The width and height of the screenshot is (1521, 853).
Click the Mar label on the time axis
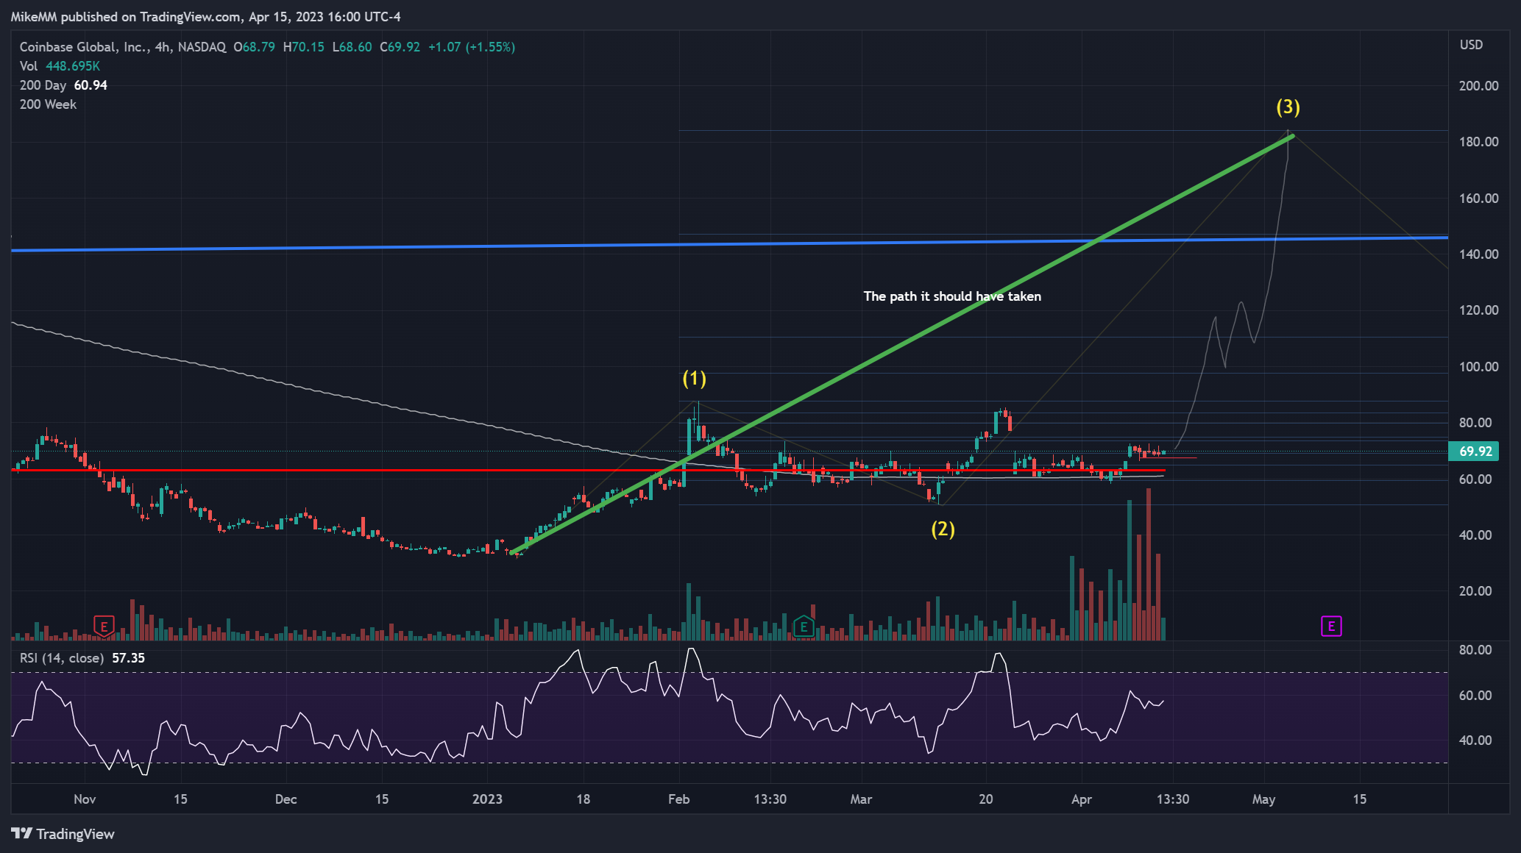[x=861, y=799]
